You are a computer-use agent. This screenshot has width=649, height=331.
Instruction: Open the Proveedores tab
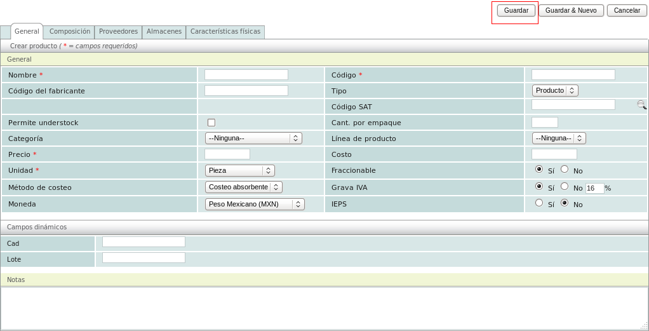coord(118,32)
